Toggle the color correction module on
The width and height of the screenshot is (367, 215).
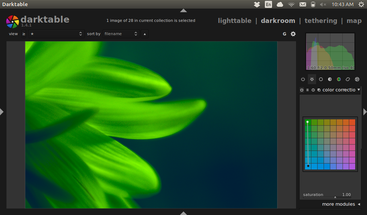click(x=302, y=90)
